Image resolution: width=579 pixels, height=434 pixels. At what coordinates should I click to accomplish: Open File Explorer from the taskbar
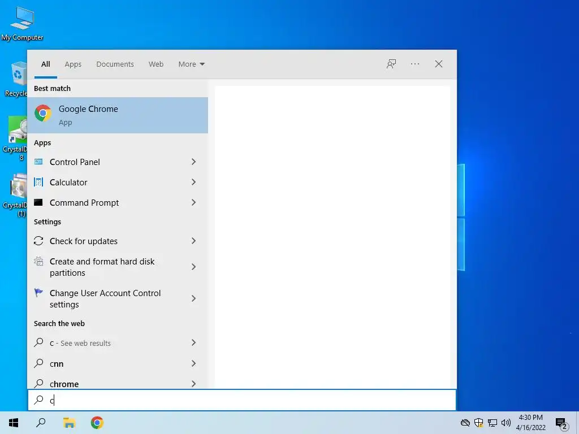coord(69,423)
